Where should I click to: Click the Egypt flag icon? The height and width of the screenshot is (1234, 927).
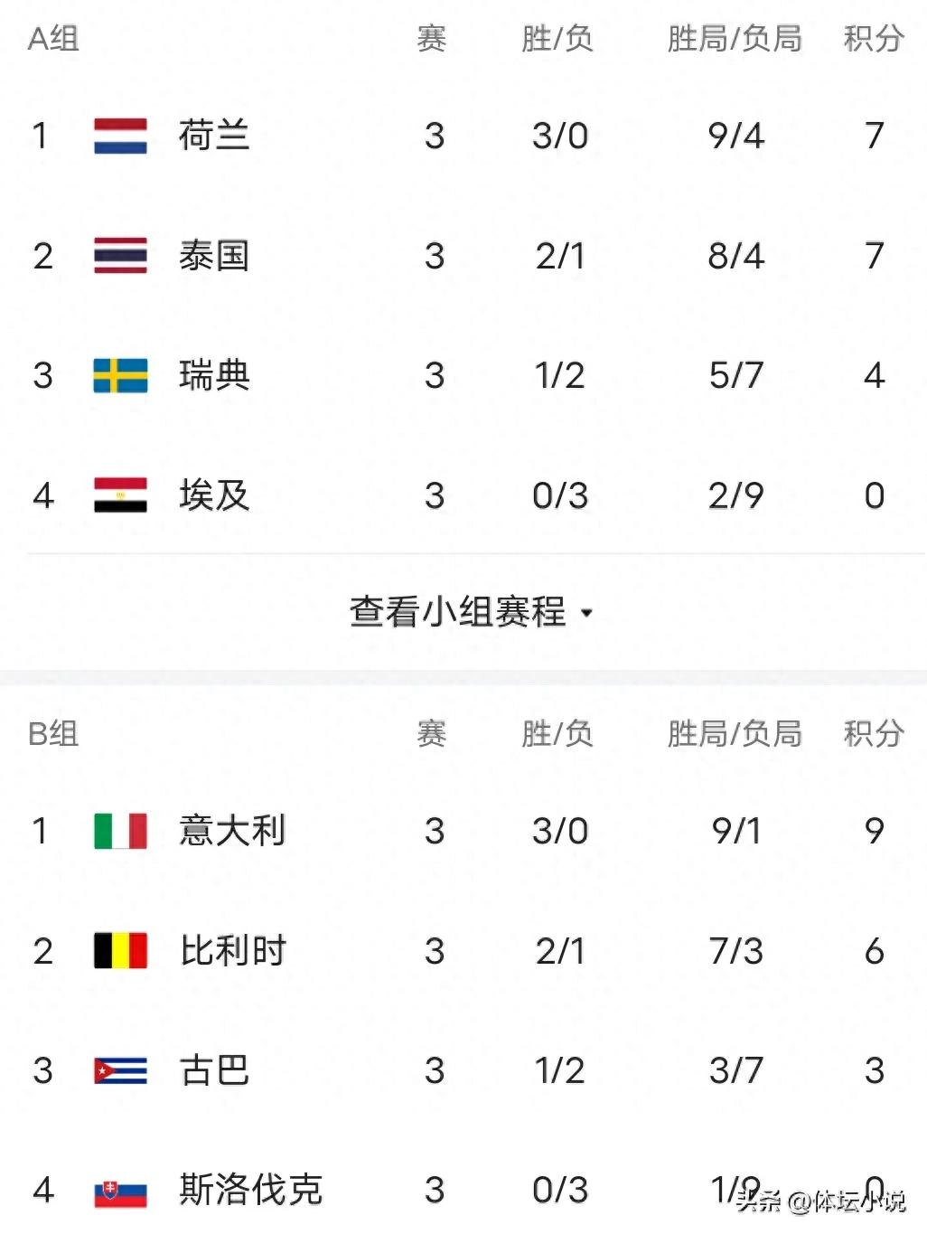coord(120,495)
